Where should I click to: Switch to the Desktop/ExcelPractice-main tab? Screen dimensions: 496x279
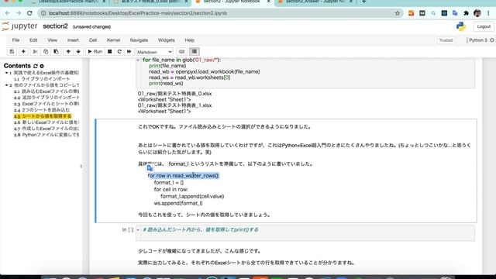pos(68,2)
